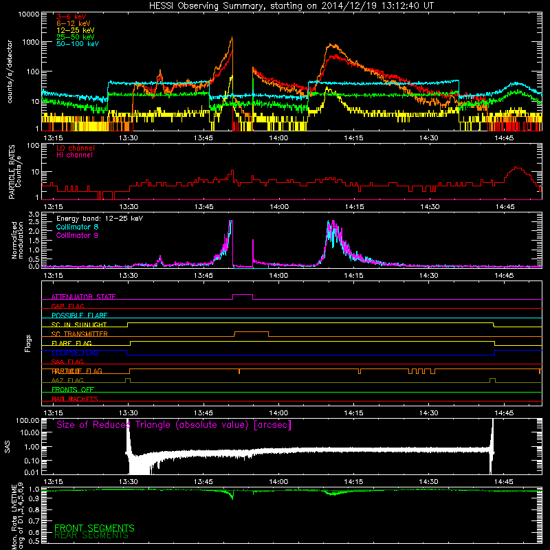Select the REAR SEGMENTS legend label
The height and width of the screenshot is (550, 550).
tap(91, 536)
